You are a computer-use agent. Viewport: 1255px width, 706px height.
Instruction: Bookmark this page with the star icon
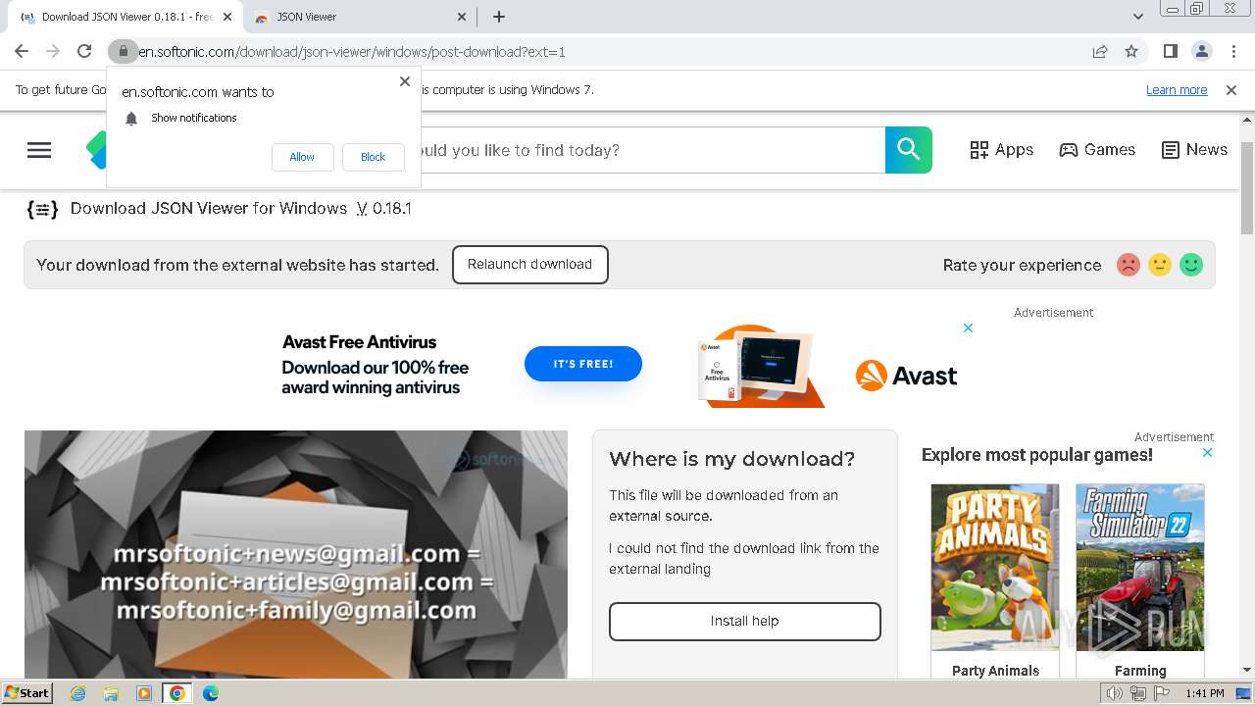(1131, 51)
